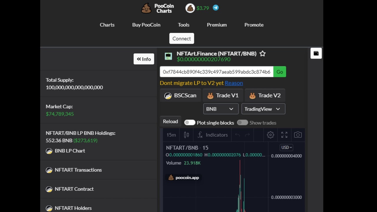Favorite NFTArt.Finance with the star icon
Image resolution: width=377 pixels, height=212 pixels.
(262, 54)
